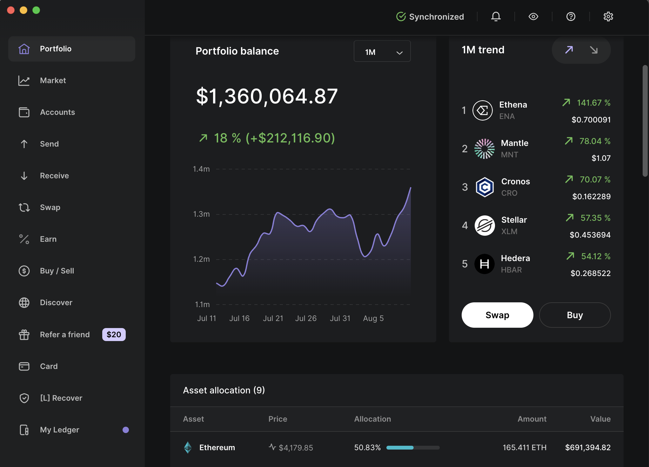
Task: Switch trend to top losers arrow
Action: (594, 50)
